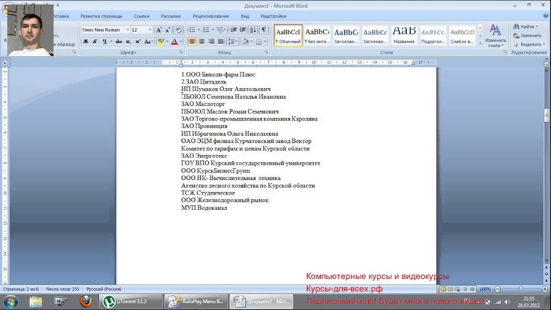Screen dimensions: 551x310
Task: Click the bullets list icon
Action: [x=192, y=30]
